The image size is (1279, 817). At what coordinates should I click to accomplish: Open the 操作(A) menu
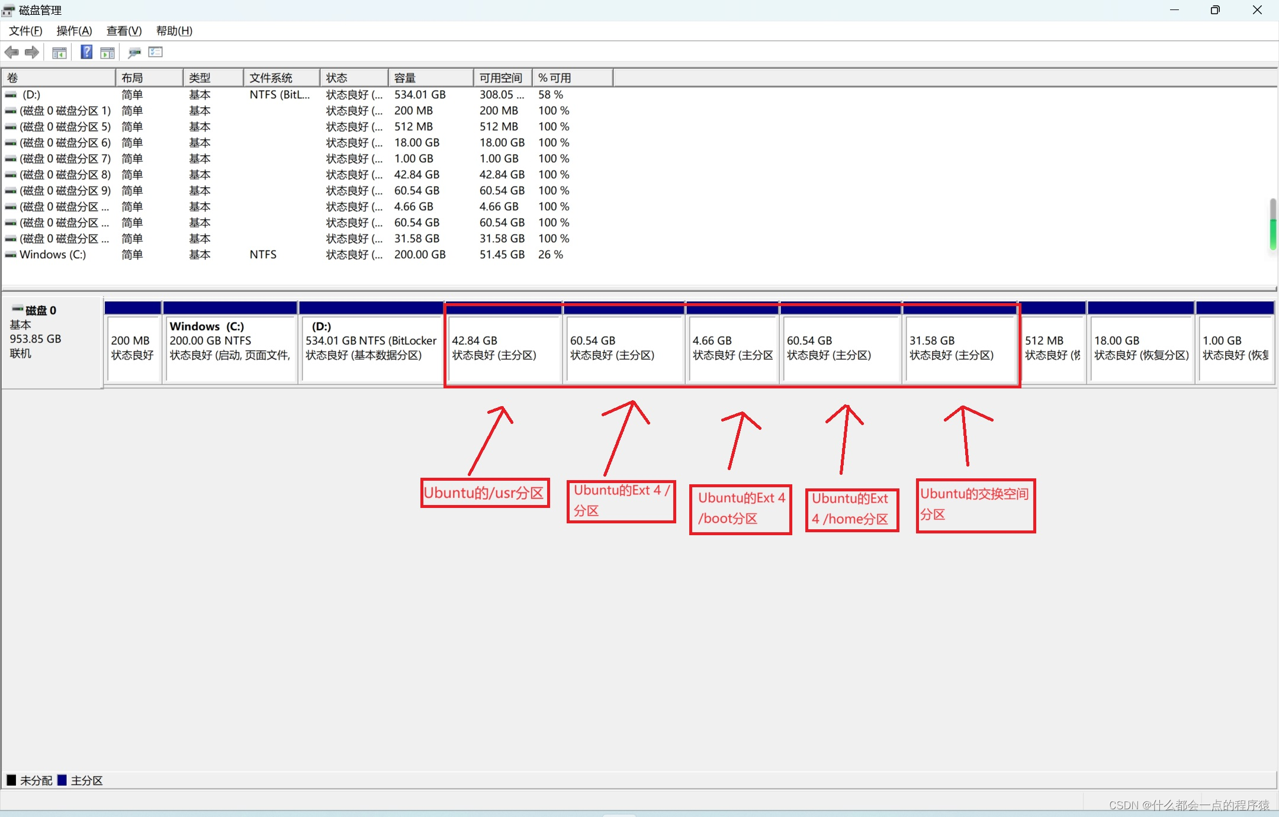click(74, 31)
